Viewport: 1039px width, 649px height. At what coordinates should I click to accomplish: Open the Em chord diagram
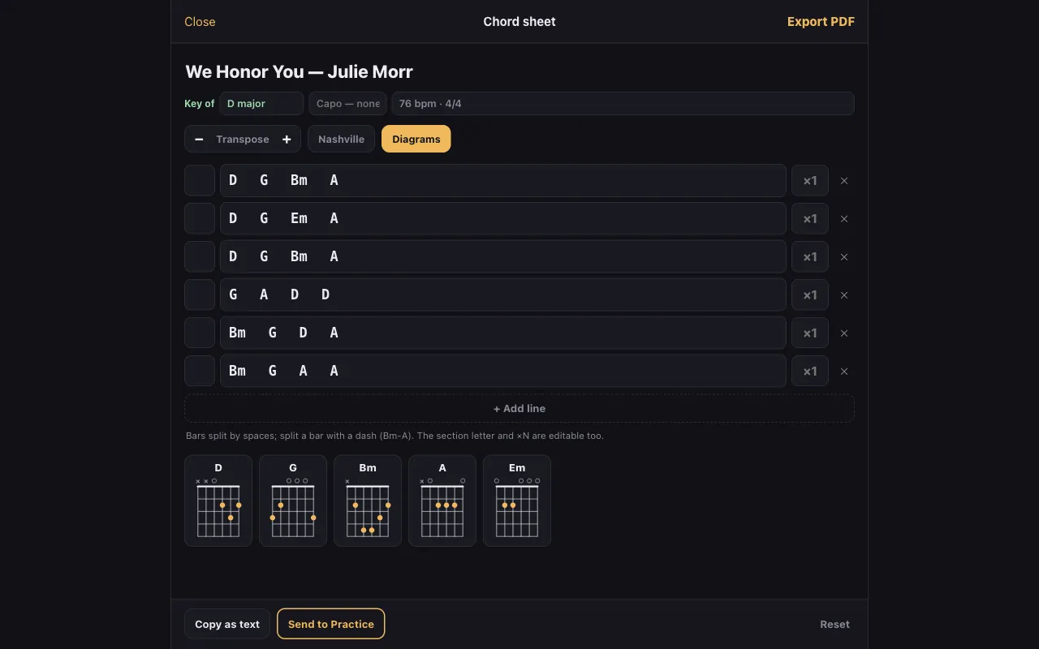[517, 501]
